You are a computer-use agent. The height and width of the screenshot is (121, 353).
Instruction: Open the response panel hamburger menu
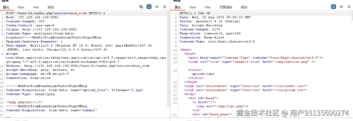[x=349, y=7]
